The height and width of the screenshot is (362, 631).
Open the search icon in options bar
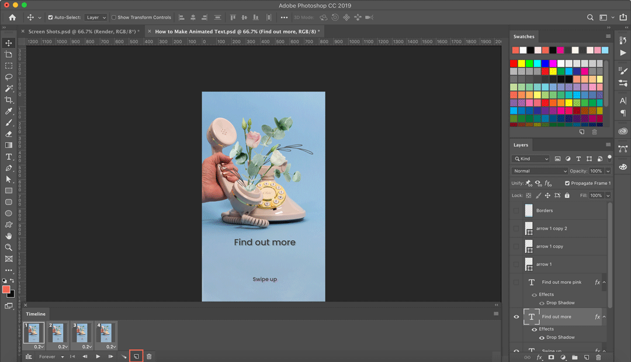[x=590, y=17]
